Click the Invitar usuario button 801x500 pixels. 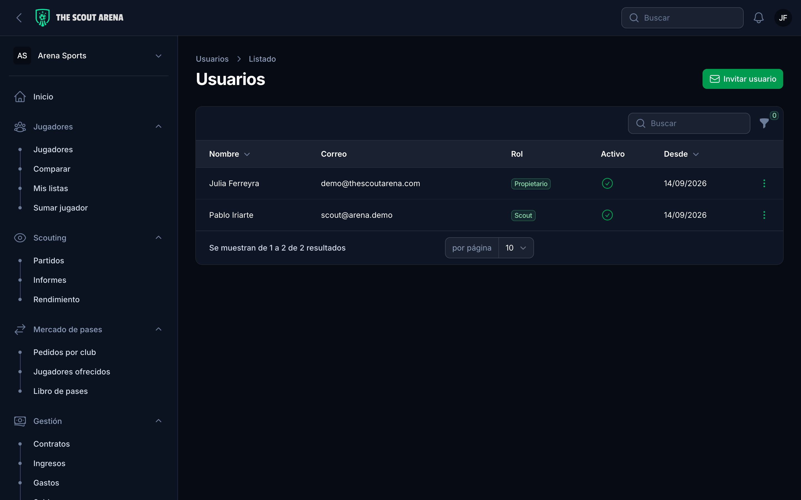[x=742, y=79]
